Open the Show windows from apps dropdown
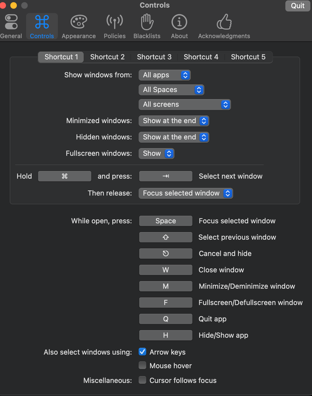The image size is (312, 396). point(164,75)
